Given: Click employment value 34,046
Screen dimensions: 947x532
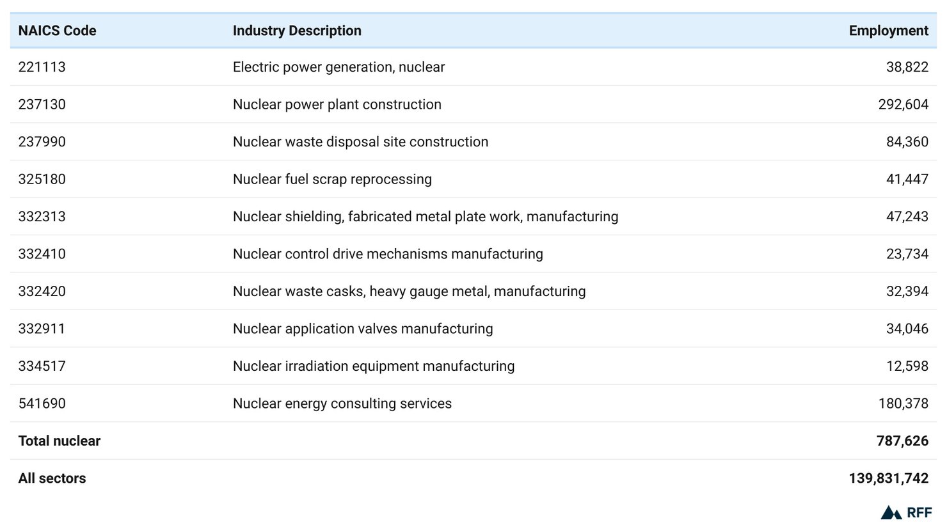Looking at the screenshot, I should [907, 329].
